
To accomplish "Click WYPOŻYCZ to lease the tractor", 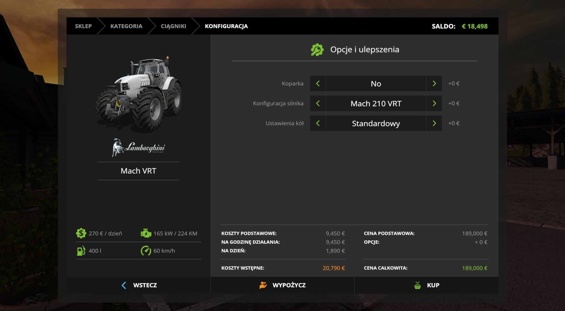I will pyautogui.click(x=282, y=285).
